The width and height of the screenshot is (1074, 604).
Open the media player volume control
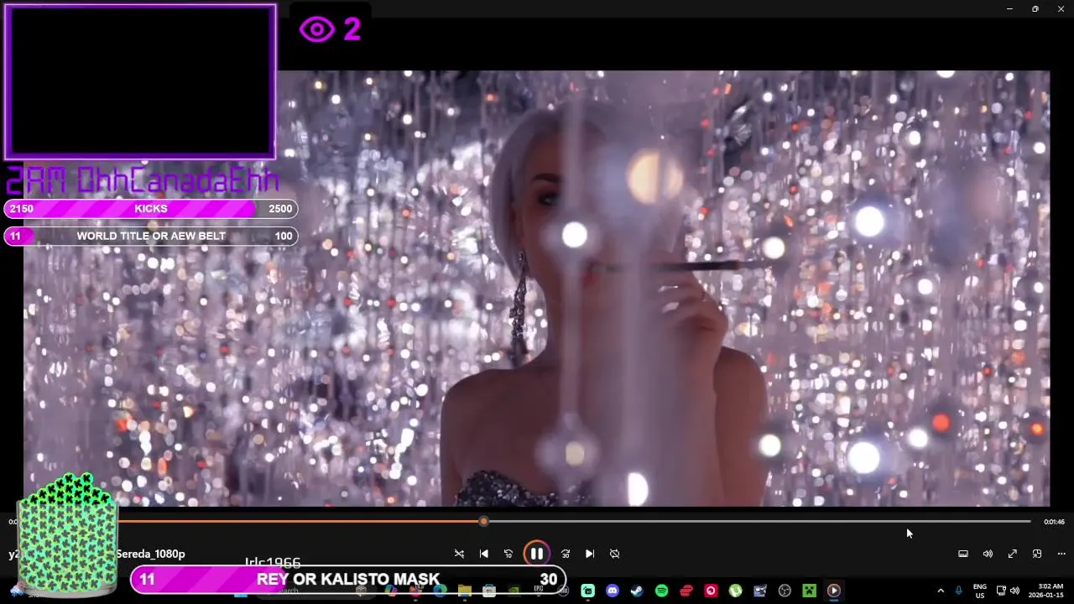[988, 554]
